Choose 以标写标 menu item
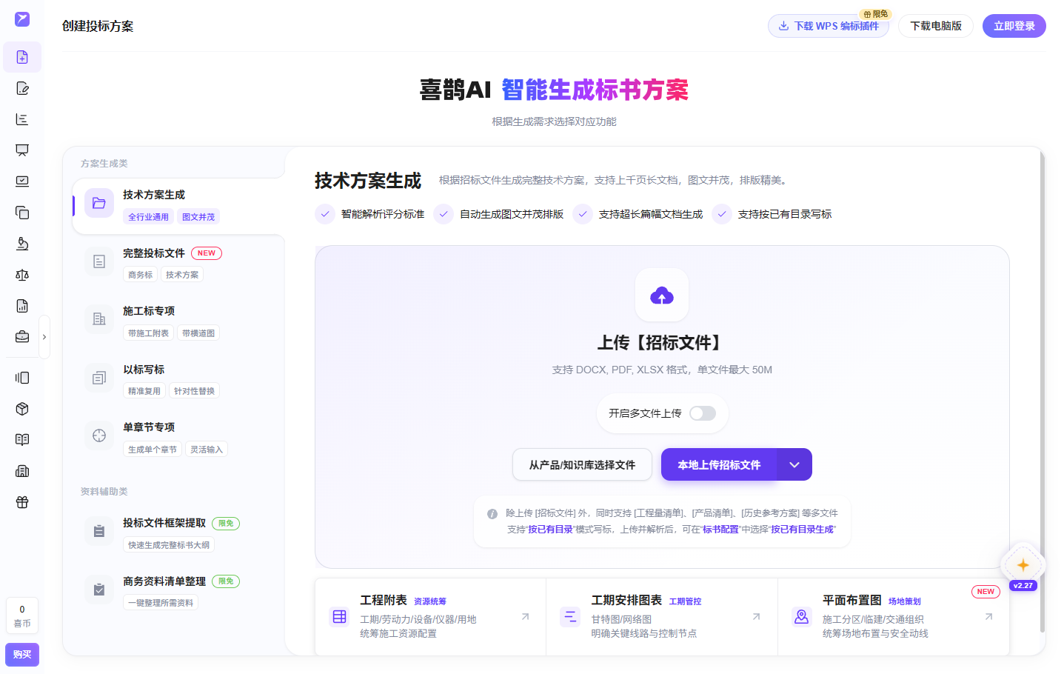Viewport: 1064px width, 674px height. [x=178, y=380]
